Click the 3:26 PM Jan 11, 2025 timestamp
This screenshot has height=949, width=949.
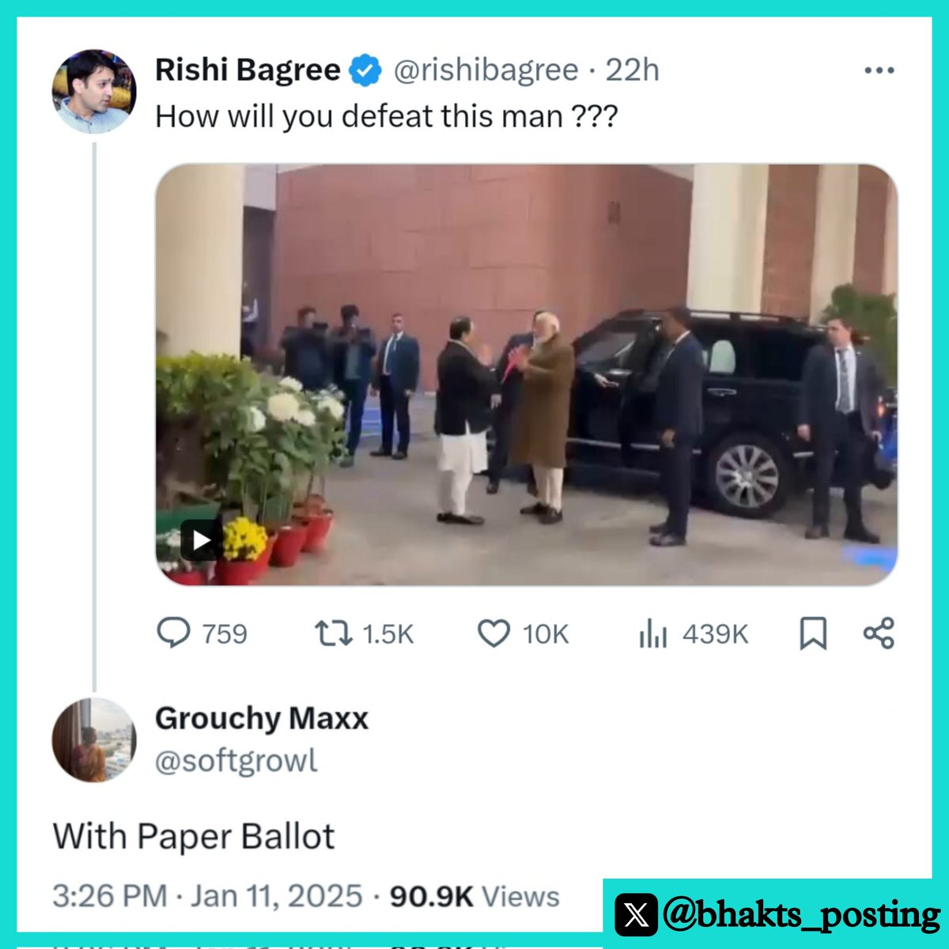[x=207, y=896]
